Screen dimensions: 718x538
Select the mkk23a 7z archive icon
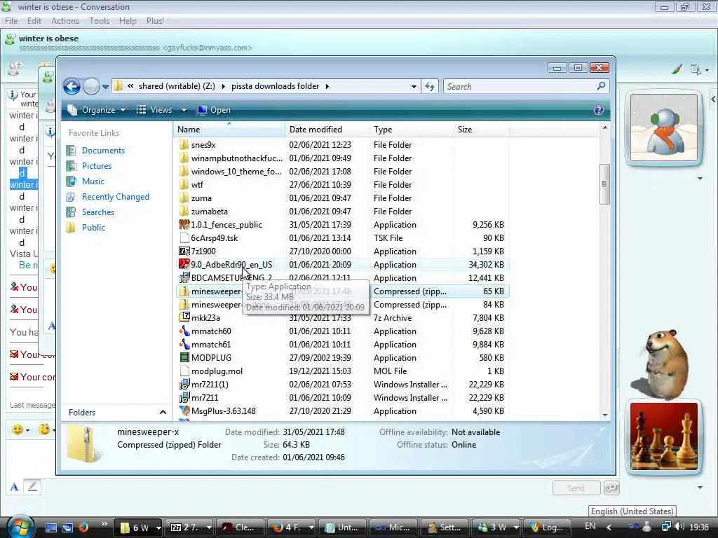click(184, 317)
